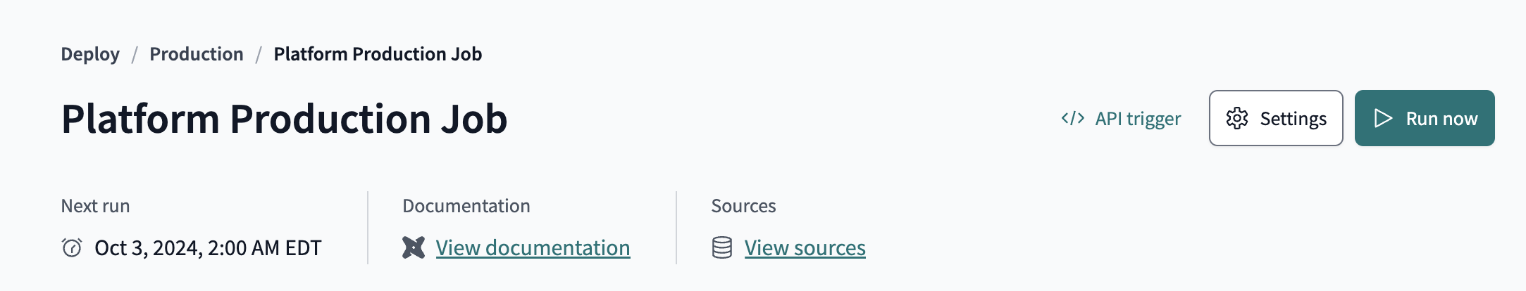Open the View sources link
The width and height of the screenshot is (1526, 291).
pos(805,247)
